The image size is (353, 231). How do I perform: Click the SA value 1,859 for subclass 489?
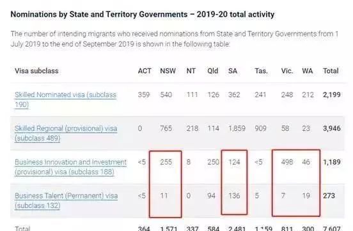[x=237, y=128]
